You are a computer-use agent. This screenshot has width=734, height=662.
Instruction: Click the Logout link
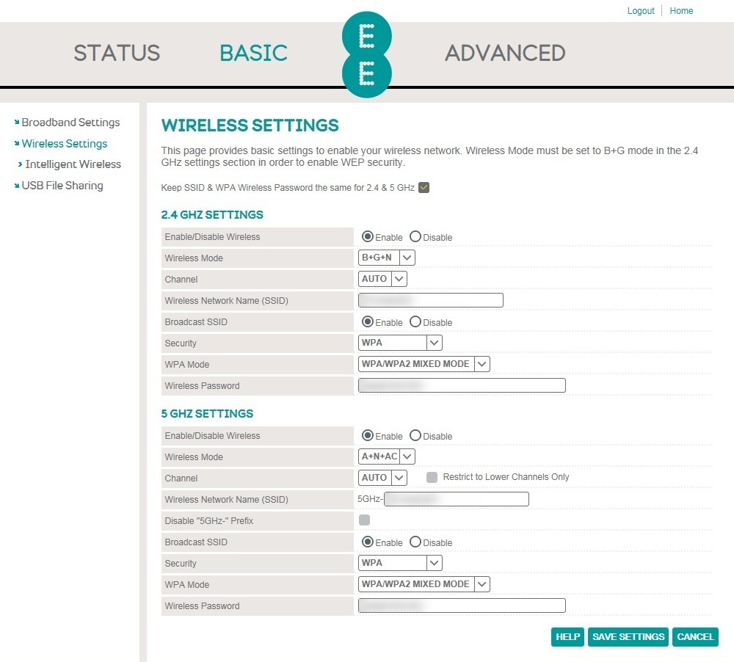(x=640, y=10)
